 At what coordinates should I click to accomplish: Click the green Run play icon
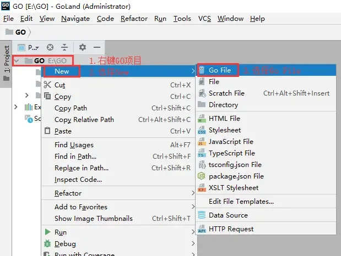click(47, 232)
